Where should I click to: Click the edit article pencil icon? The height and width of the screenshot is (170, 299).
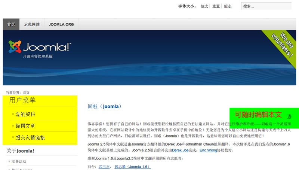point(289,116)
